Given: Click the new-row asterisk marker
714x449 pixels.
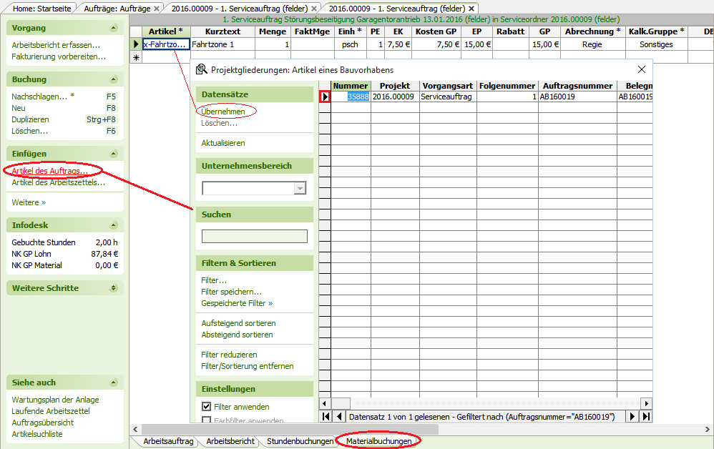Looking at the screenshot, I should pyautogui.click(x=136, y=57).
